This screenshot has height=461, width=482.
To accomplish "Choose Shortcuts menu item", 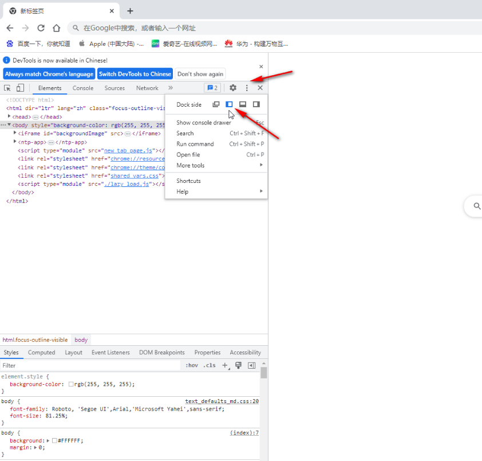I will click(216, 181).
